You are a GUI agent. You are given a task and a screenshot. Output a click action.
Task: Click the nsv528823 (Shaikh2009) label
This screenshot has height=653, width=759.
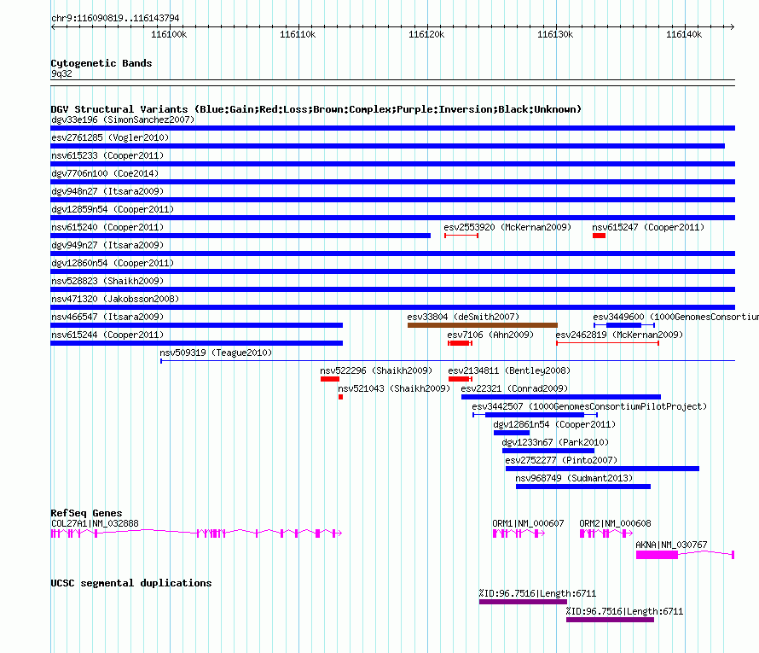pos(107,281)
